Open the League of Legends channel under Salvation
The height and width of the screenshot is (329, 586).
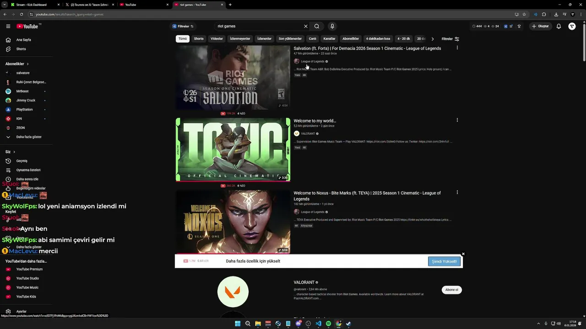[x=312, y=61]
